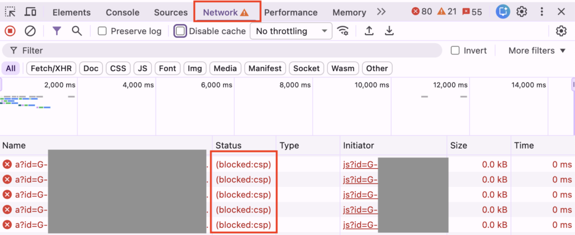Viewport: 575px width, 235px height.
Task: Filter requests by the JS type
Action: click(x=143, y=68)
